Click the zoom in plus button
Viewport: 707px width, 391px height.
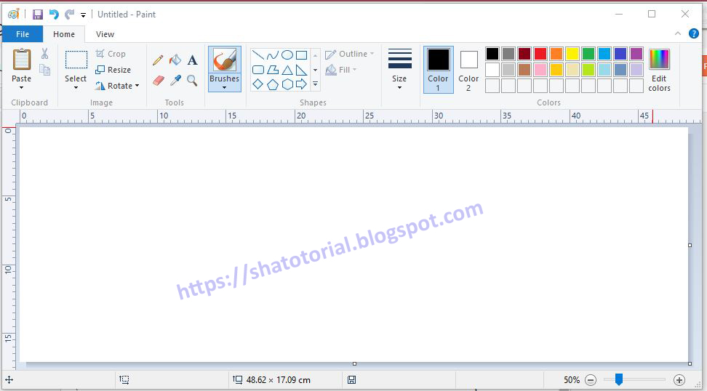pos(679,380)
